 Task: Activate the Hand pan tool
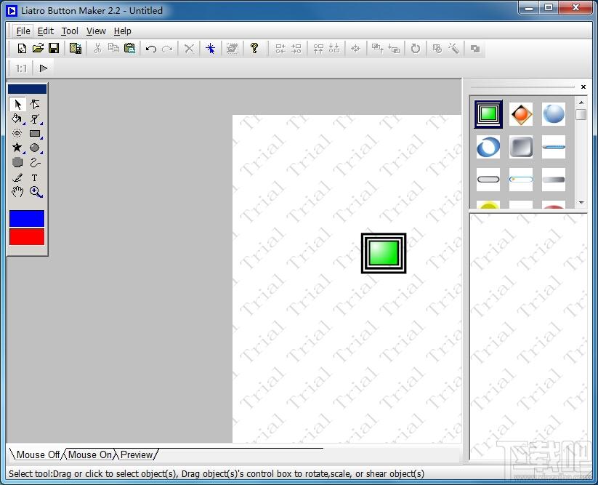(17, 192)
